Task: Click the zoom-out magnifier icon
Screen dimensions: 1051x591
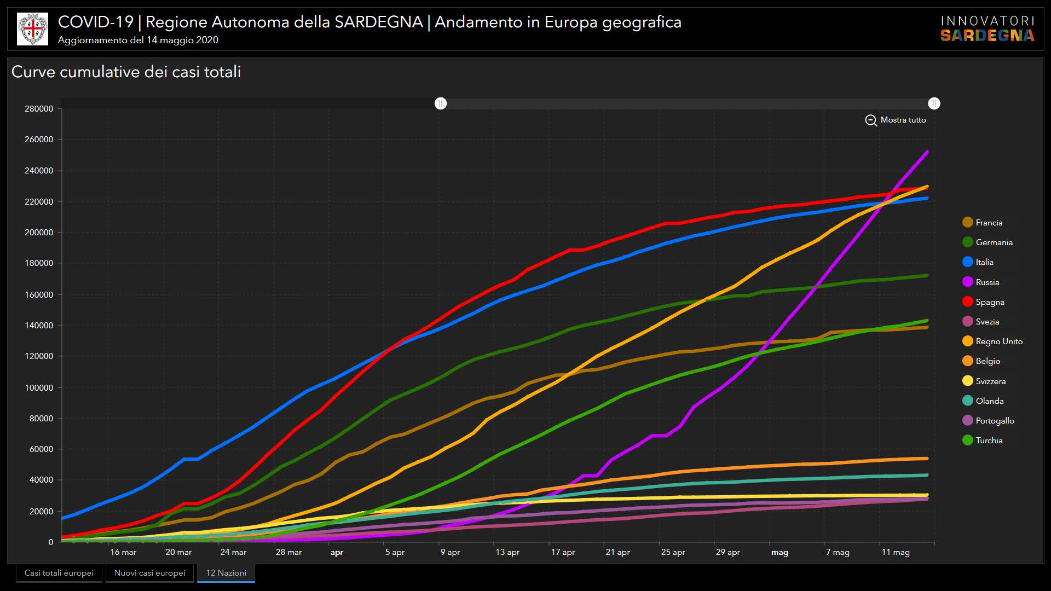Action: coord(870,120)
